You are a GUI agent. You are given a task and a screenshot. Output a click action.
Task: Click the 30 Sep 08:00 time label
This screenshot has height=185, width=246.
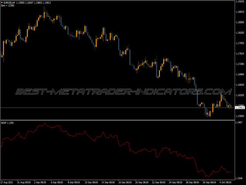(x=210, y=183)
